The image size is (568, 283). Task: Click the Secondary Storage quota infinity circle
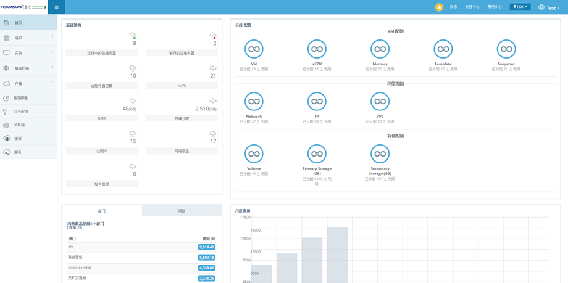click(x=380, y=154)
